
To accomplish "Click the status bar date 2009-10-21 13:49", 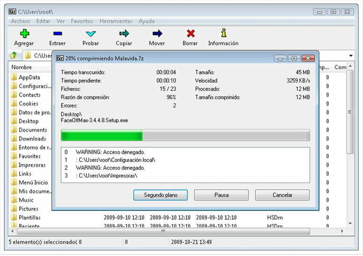I will (x=191, y=242).
